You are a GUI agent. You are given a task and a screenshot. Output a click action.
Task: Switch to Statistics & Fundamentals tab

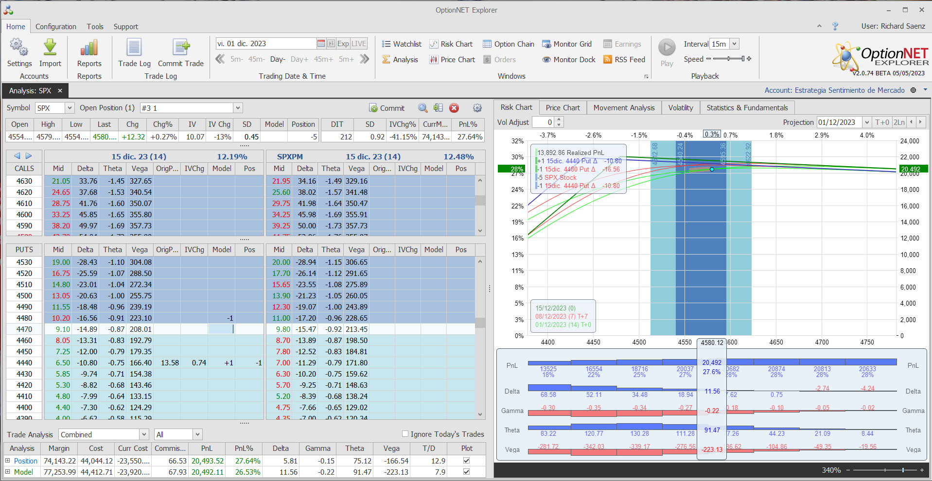pyautogui.click(x=747, y=108)
